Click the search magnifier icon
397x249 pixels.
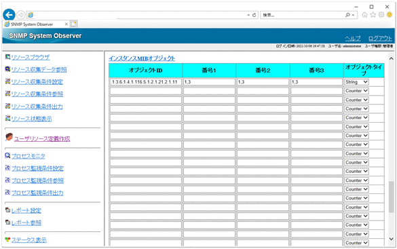tap(348, 15)
